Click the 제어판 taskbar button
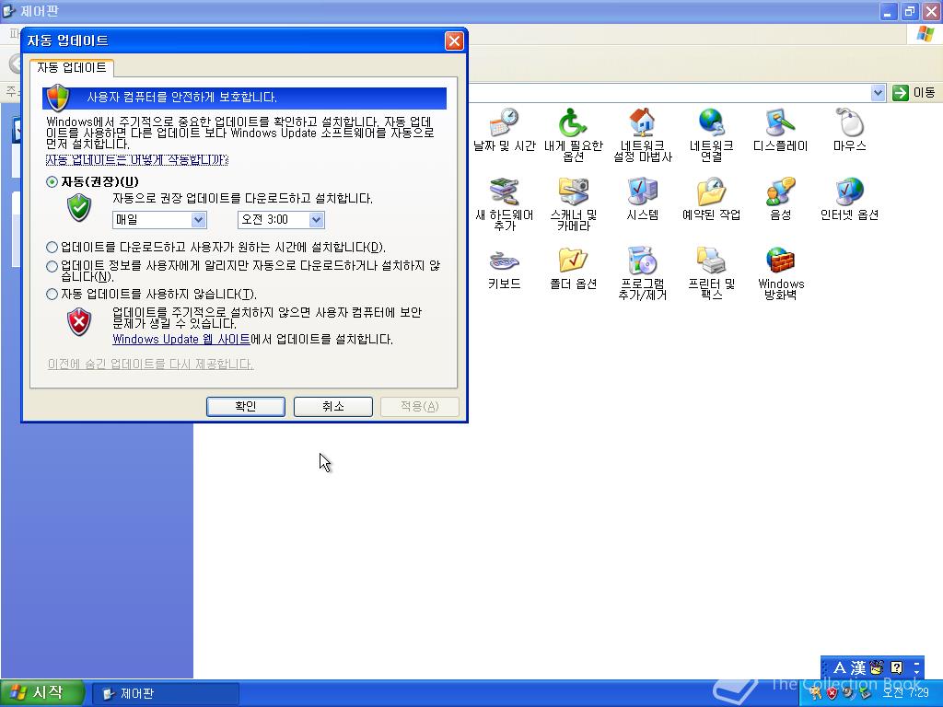This screenshot has width=943, height=707. click(x=166, y=693)
